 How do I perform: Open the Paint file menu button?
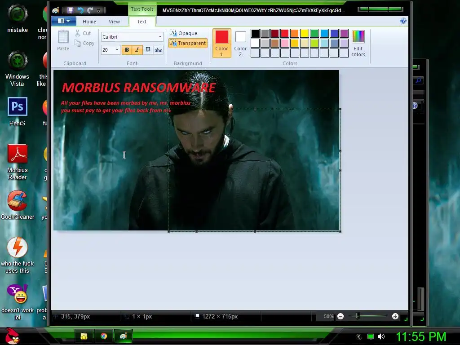click(x=64, y=21)
